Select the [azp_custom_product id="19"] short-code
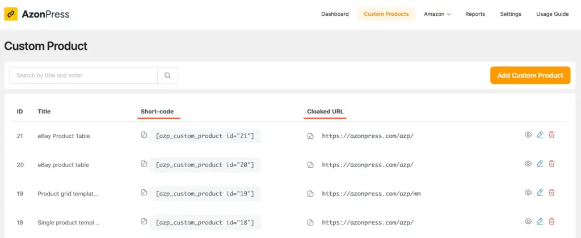Screen dimensions: 581x238 (x=205, y=194)
